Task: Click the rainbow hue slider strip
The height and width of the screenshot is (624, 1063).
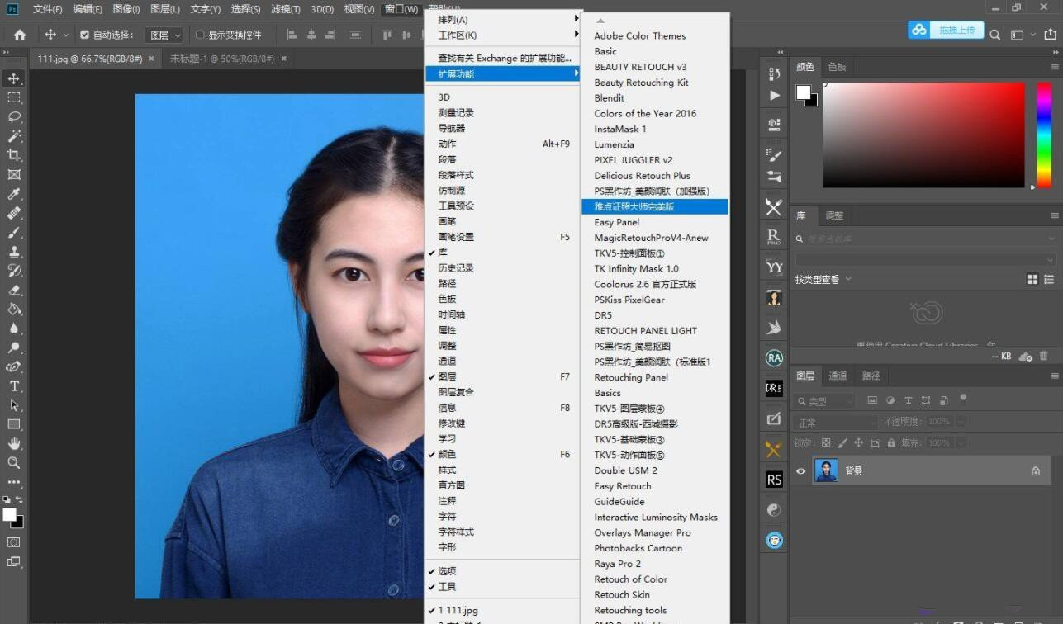Action: [1044, 135]
